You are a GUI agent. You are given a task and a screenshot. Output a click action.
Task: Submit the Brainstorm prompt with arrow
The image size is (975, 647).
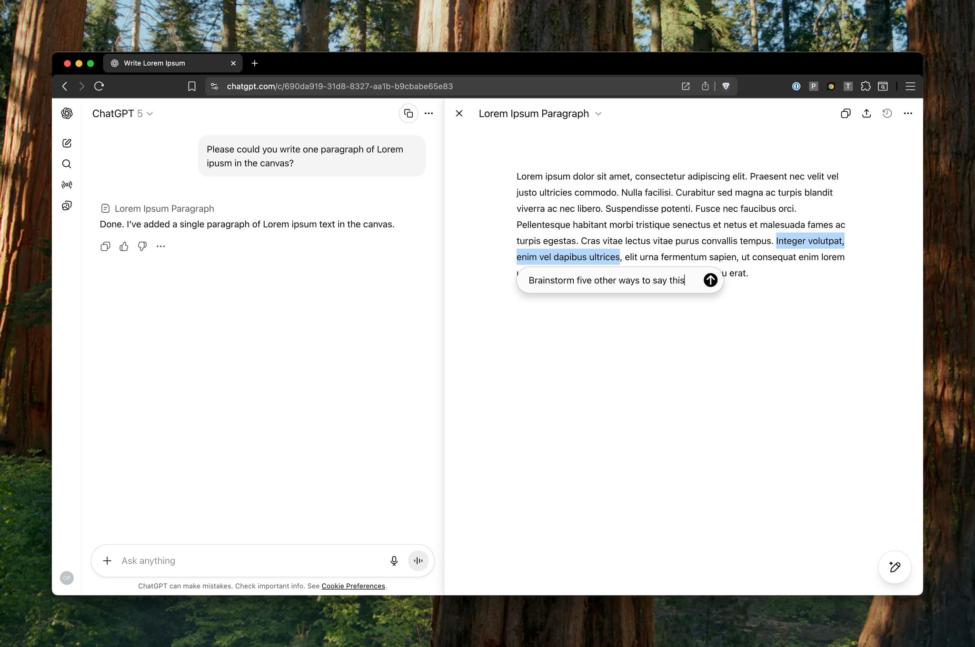[x=710, y=280]
